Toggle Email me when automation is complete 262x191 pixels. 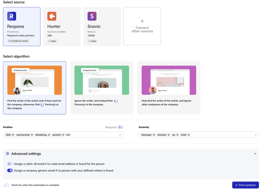pos(6,185)
